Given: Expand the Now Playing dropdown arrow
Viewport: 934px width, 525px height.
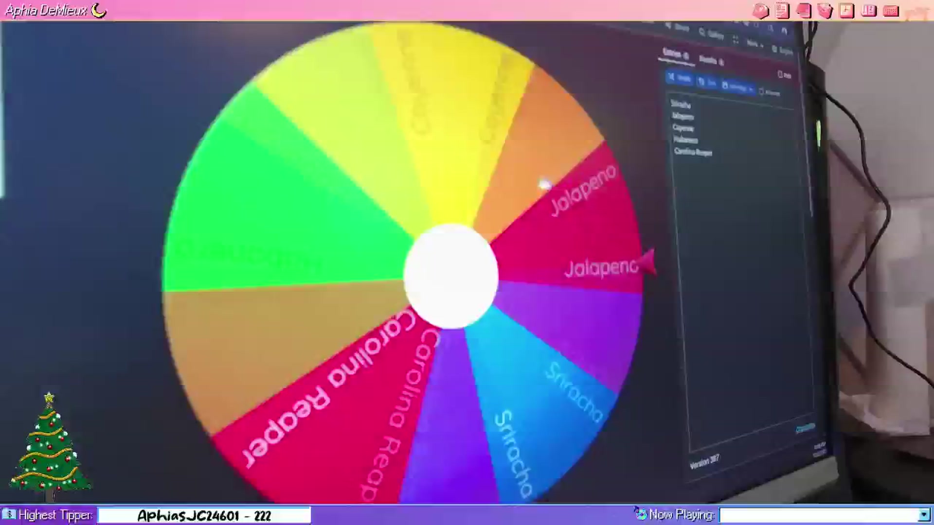Looking at the screenshot, I should pyautogui.click(x=924, y=515).
